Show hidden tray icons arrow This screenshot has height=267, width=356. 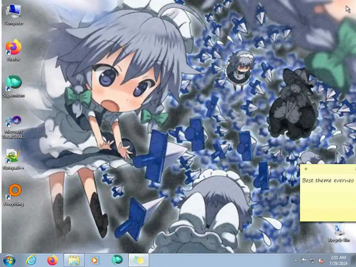click(296, 260)
